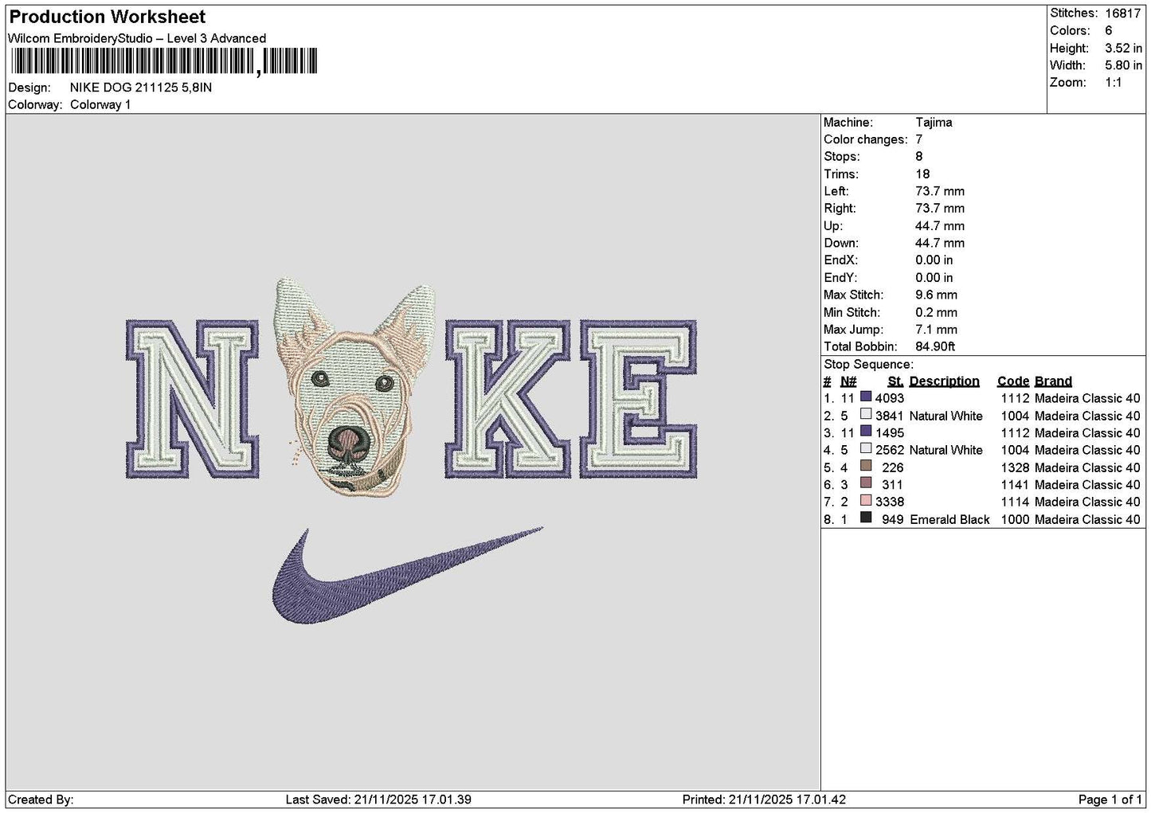The height and width of the screenshot is (813, 1151).
Task: Click the 'Color changes:' label
Action: pyautogui.click(x=866, y=139)
